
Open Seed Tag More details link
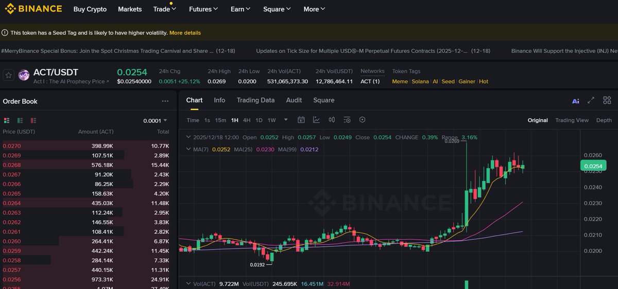pyautogui.click(x=185, y=33)
